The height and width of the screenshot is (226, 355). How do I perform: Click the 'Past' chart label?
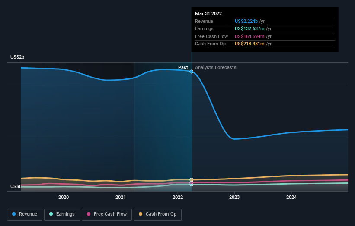[183, 68]
